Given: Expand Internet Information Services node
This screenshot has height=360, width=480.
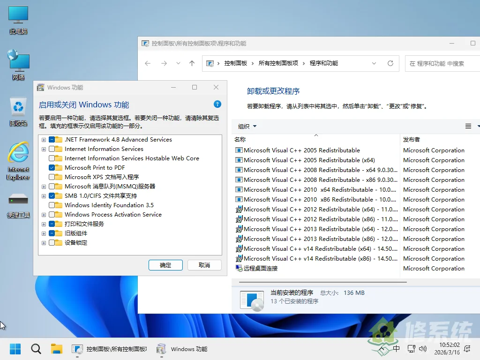Looking at the screenshot, I should 44,149.
